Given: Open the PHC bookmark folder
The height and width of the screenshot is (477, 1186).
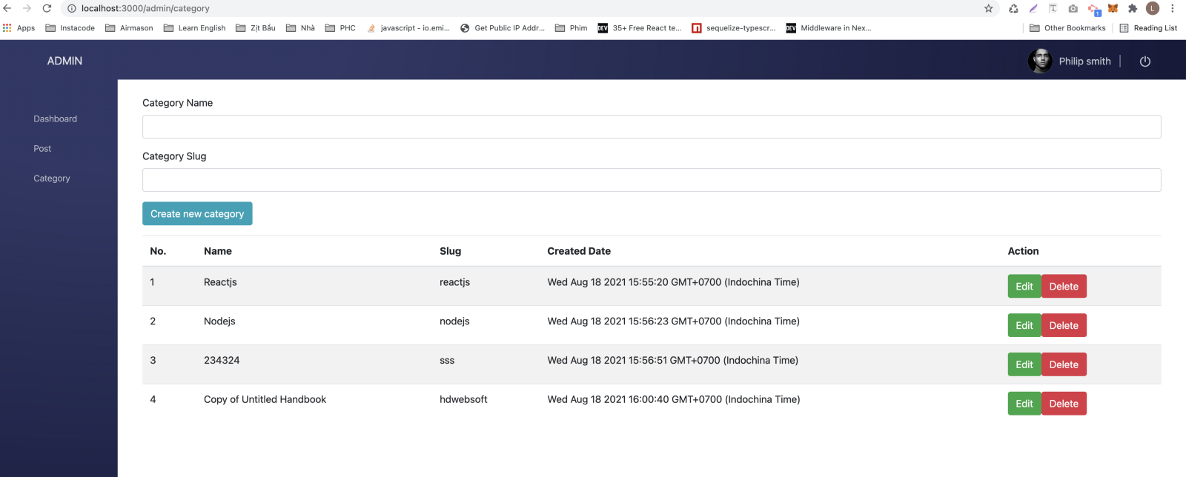Looking at the screenshot, I should 340,28.
